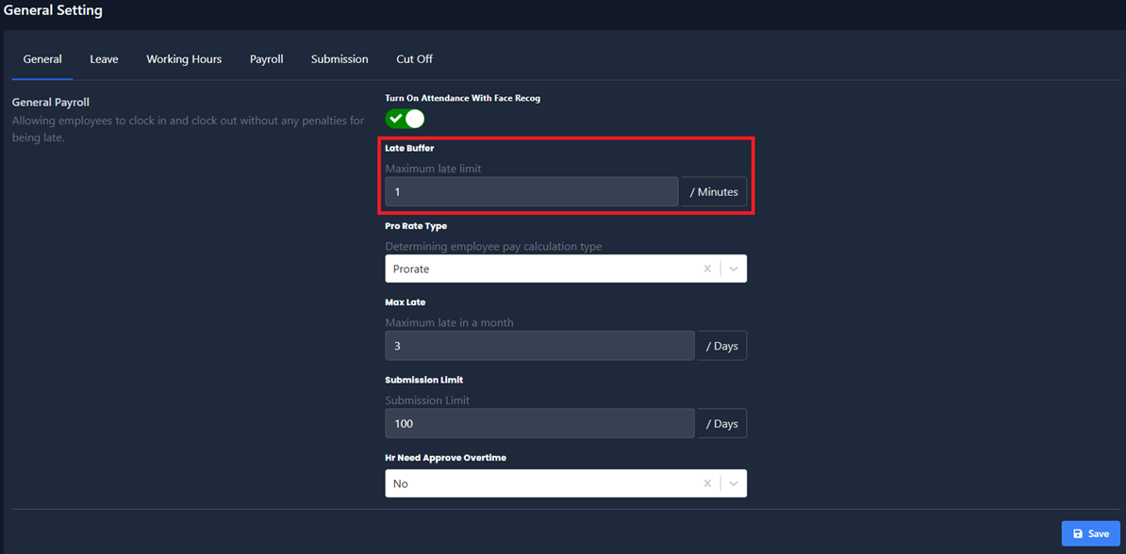Image resolution: width=1126 pixels, height=554 pixels.
Task: Click 'Turn On Attendance With Face Recog' label
Action: (x=462, y=98)
